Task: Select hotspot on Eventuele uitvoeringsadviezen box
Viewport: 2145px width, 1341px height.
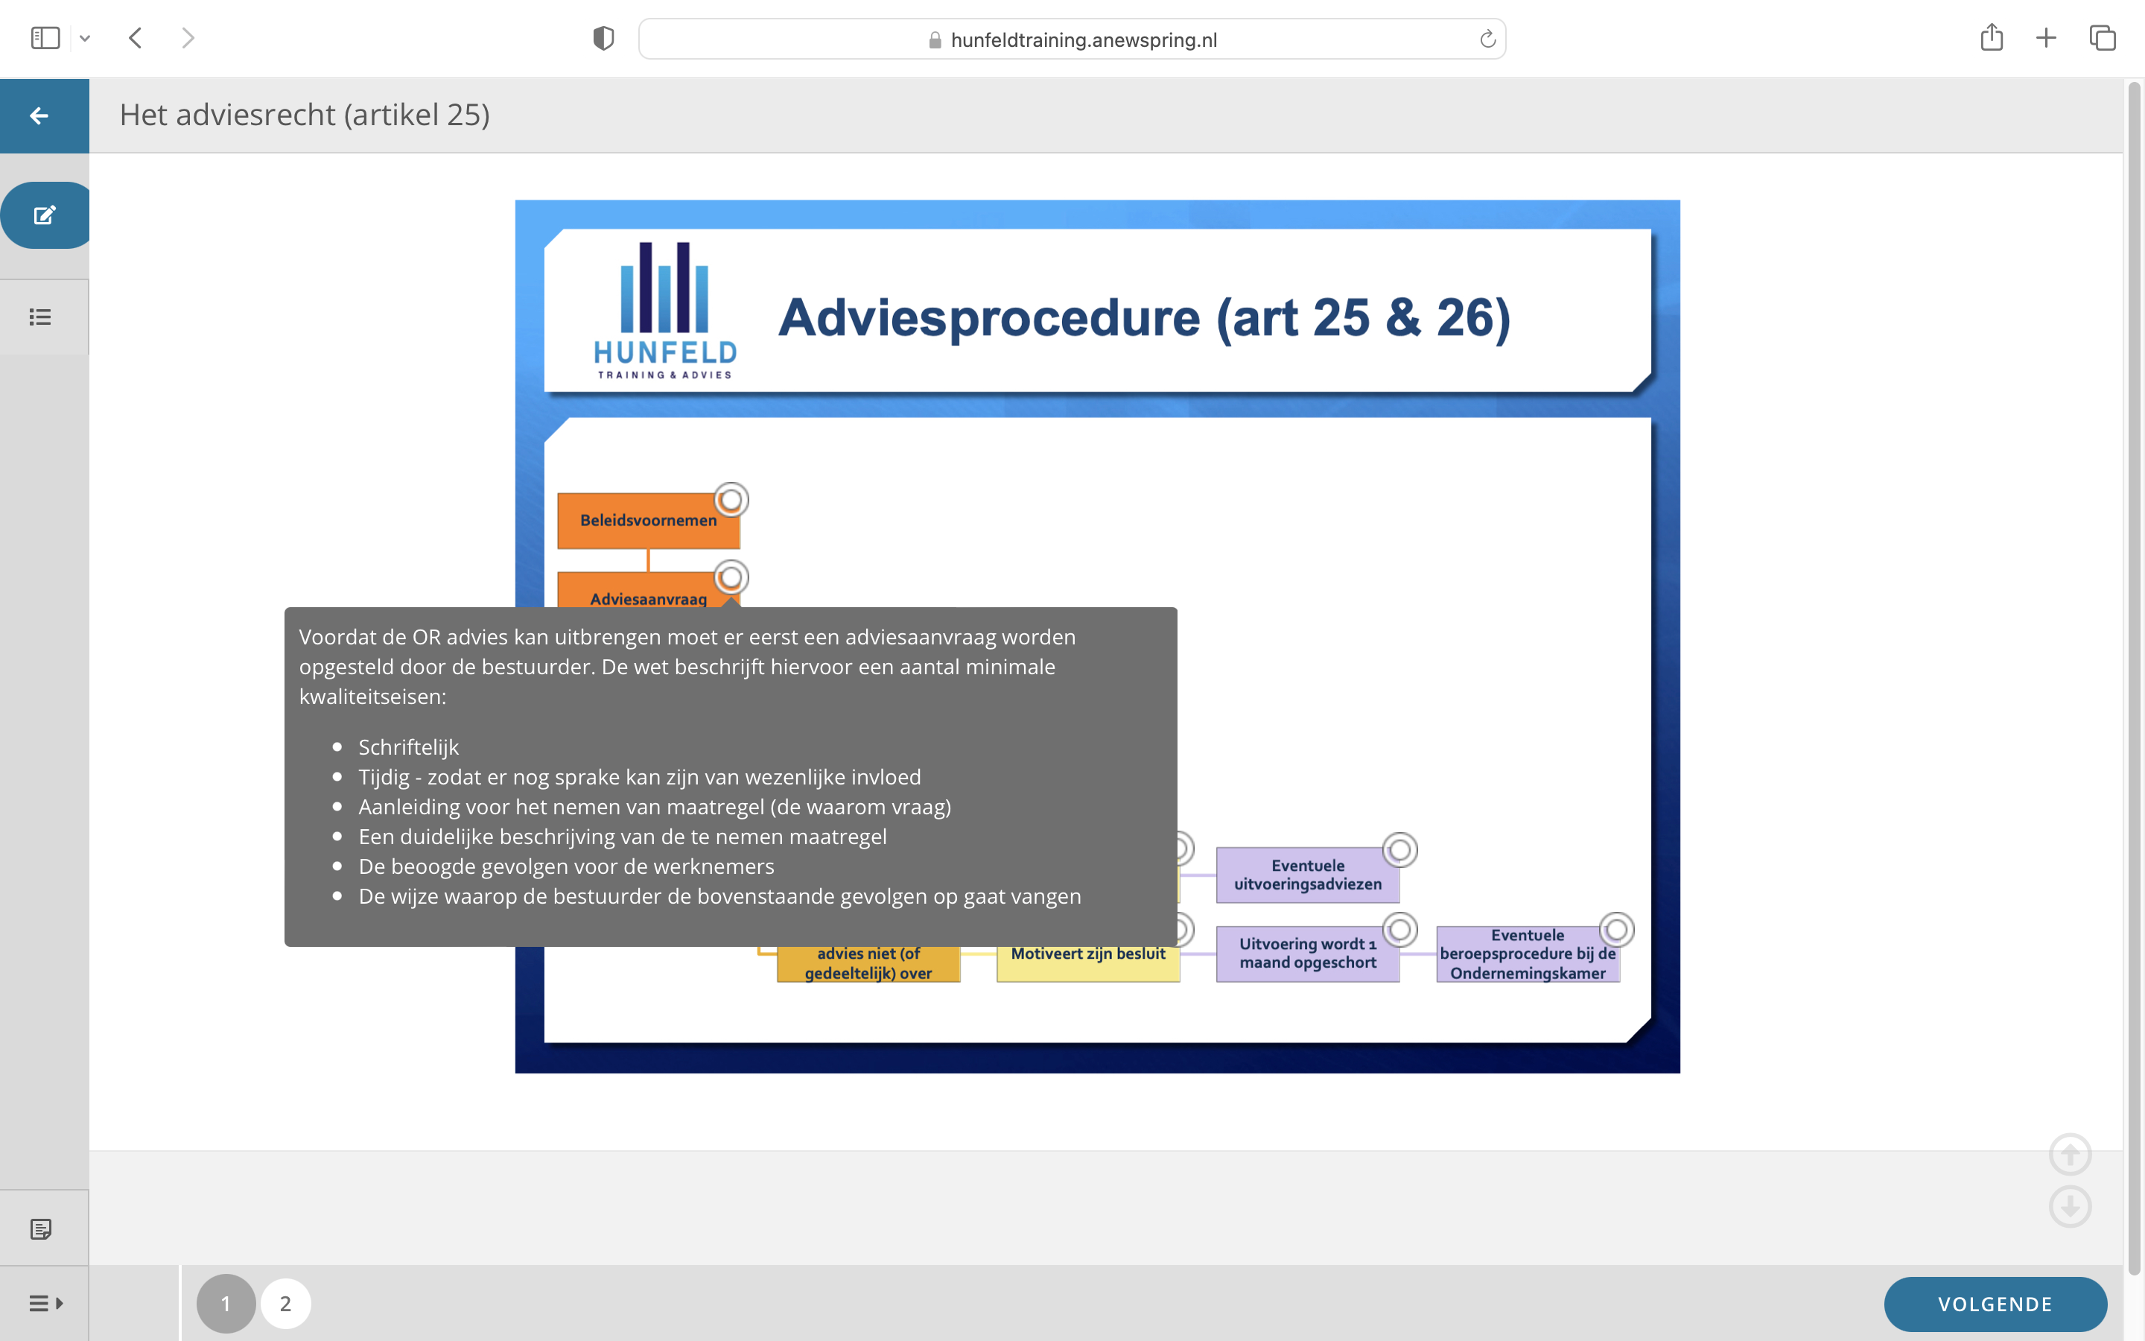Action: click(1399, 851)
